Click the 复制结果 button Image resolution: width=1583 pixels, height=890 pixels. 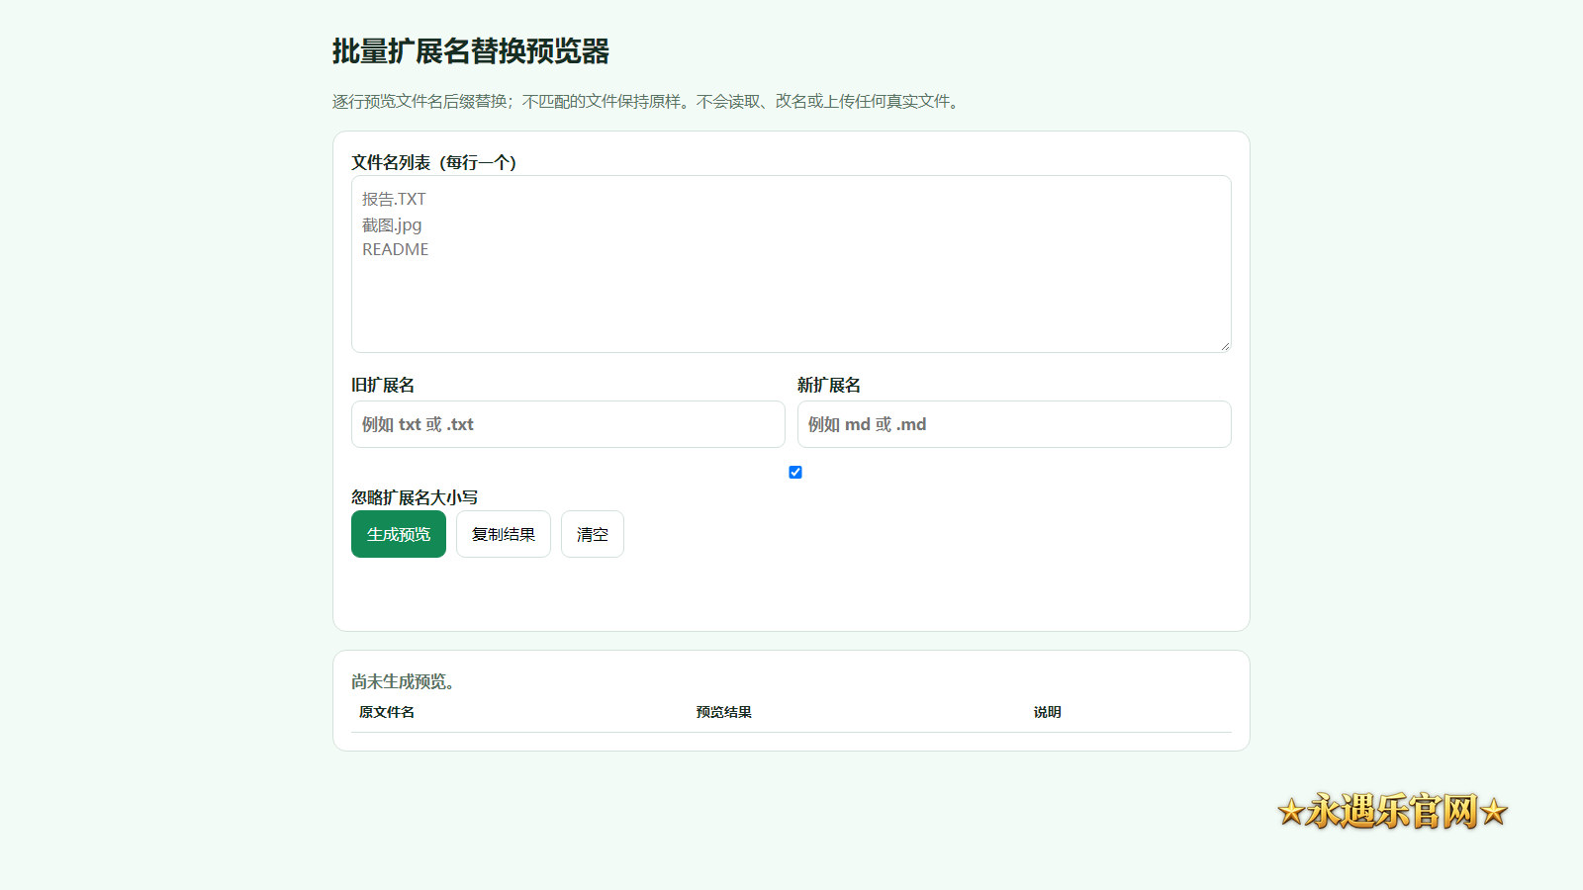504,534
